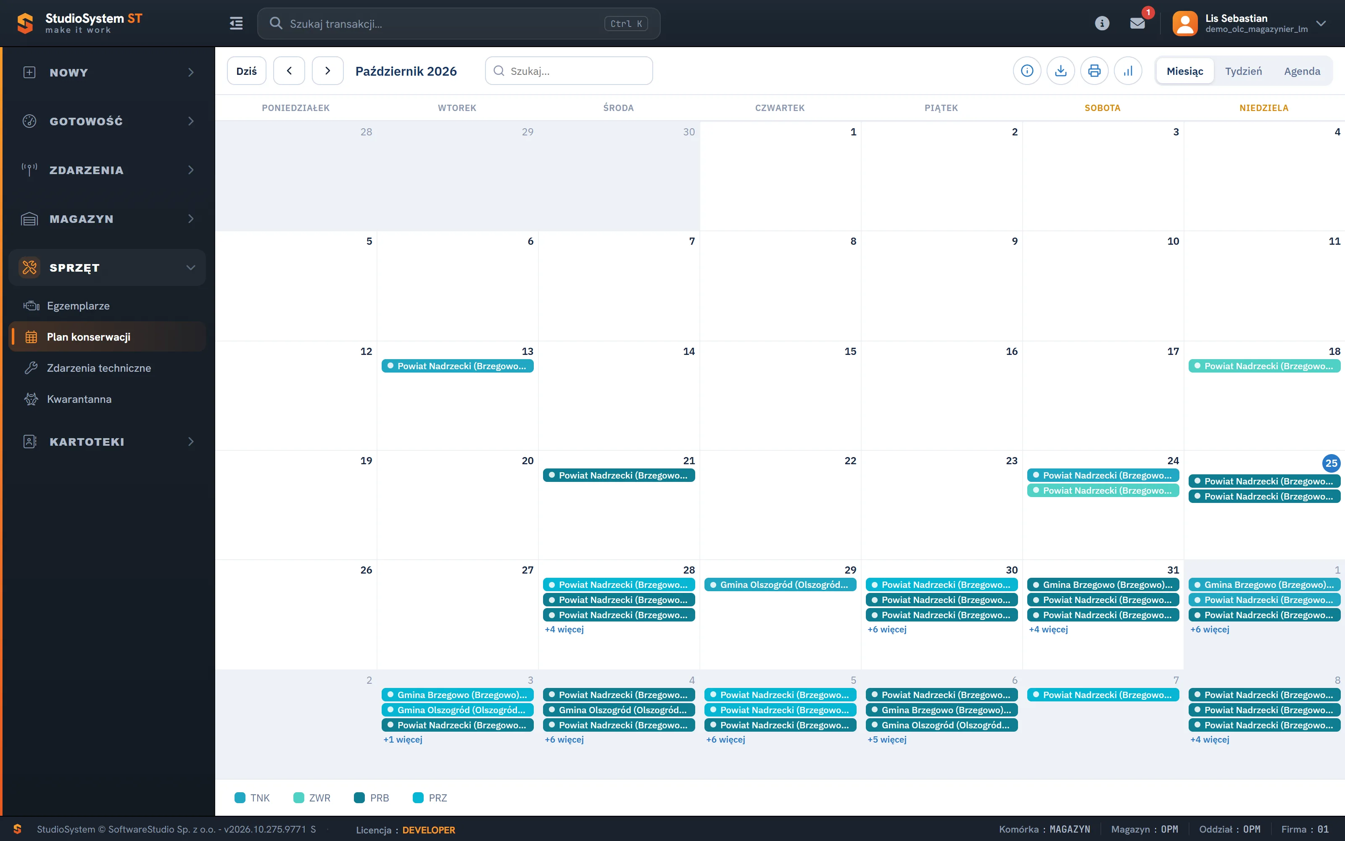This screenshot has height=841, width=1345.
Task: Print the calendar with printer icon
Action: click(1094, 71)
